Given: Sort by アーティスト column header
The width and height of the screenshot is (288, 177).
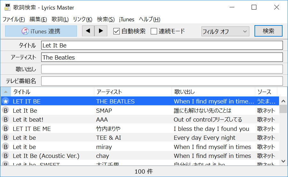Looking at the screenshot, I should pos(133,92).
